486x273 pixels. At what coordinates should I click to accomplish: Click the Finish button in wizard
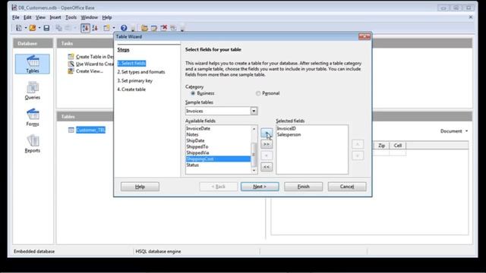click(303, 187)
